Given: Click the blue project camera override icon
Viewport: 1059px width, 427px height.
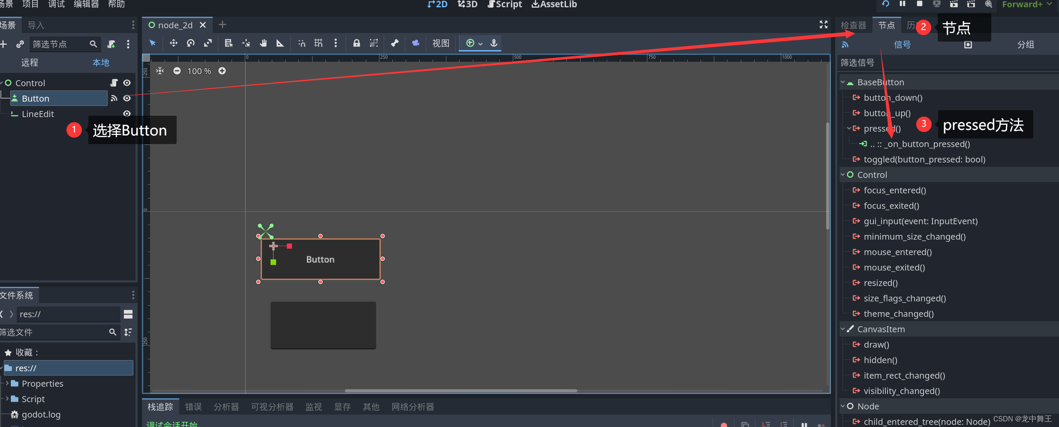Looking at the screenshot, I should [x=415, y=43].
